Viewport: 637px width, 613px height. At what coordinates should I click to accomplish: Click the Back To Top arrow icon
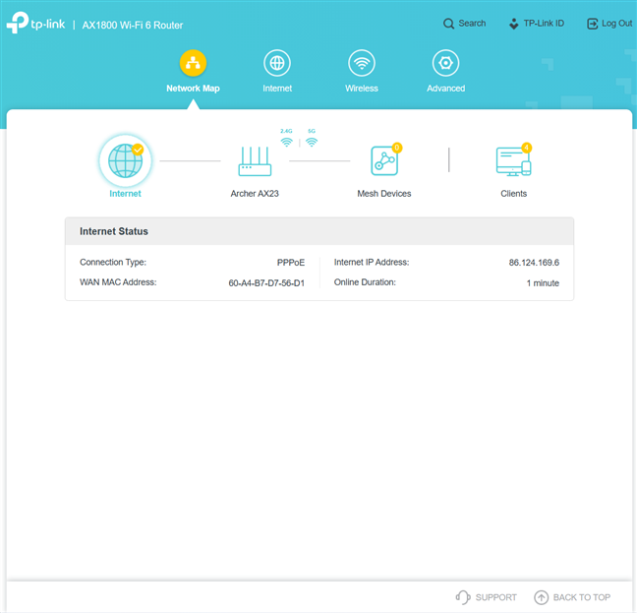point(541,597)
